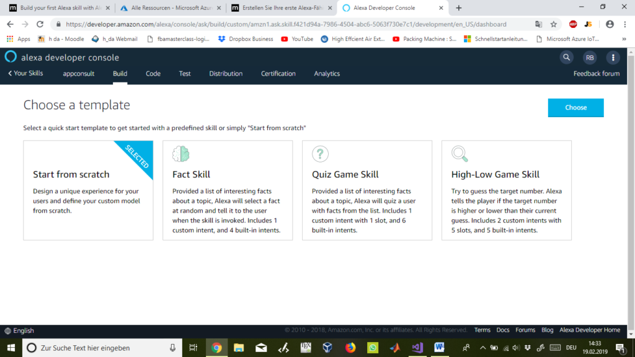The width and height of the screenshot is (635, 357).
Task: Open the volume speaker tray icon
Action: tap(516, 348)
